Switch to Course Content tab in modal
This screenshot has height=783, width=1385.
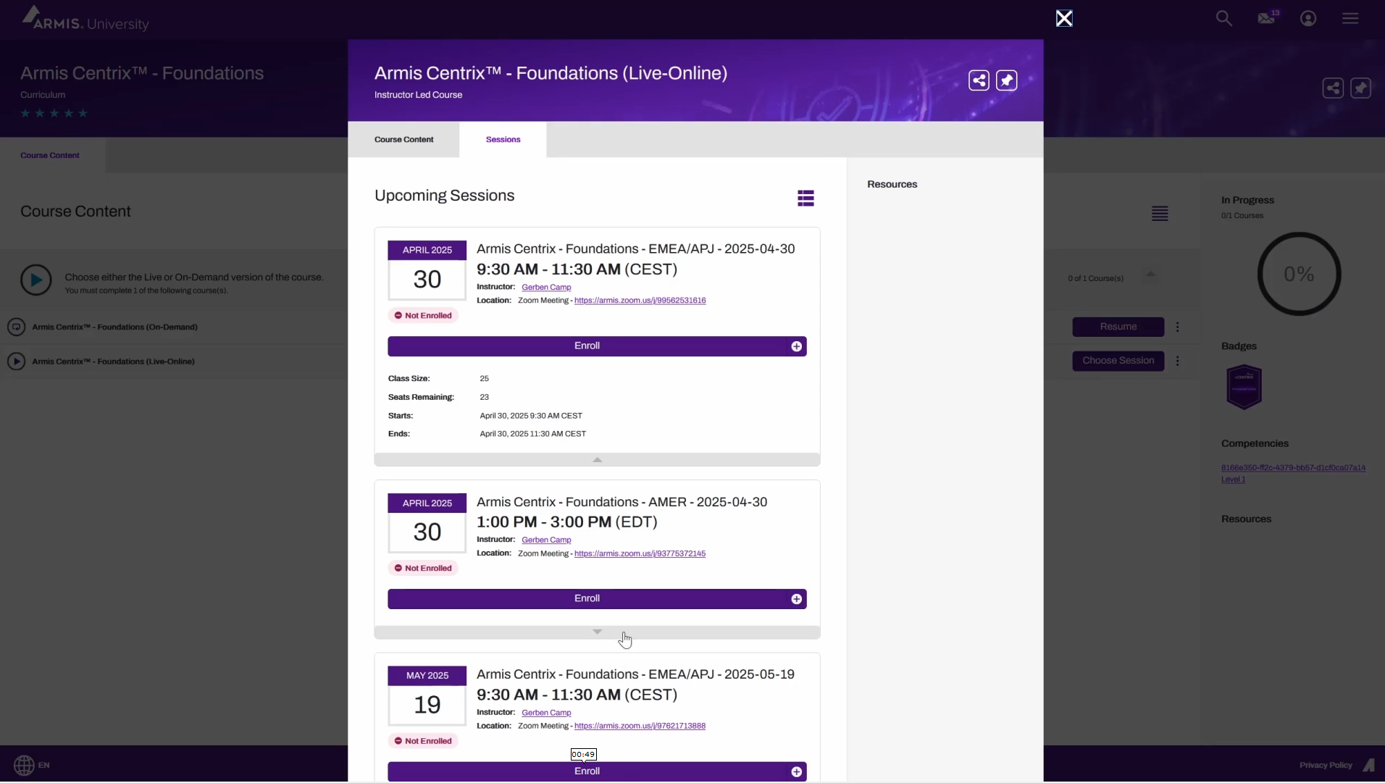403,140
